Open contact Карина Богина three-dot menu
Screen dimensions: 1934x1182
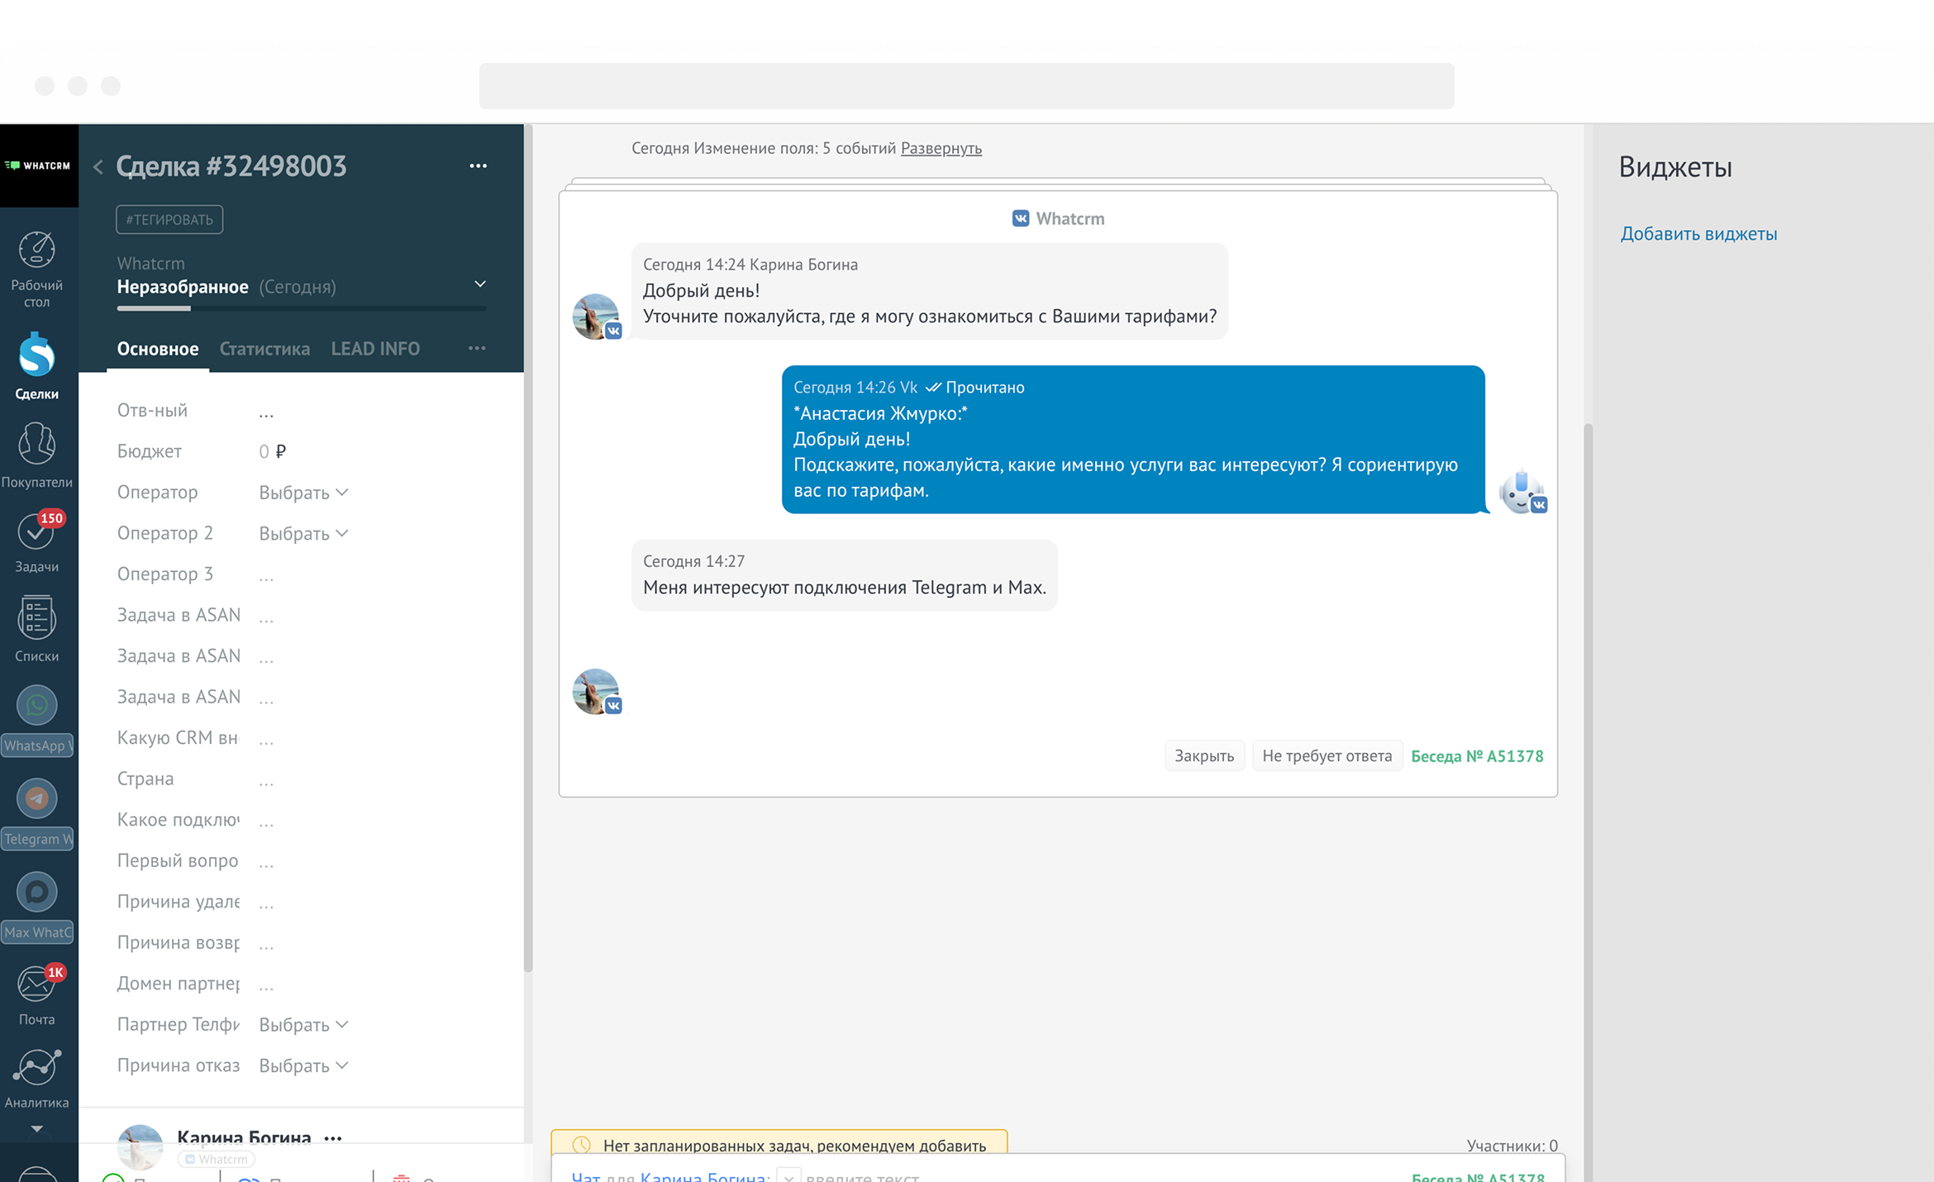(333, 1137)
